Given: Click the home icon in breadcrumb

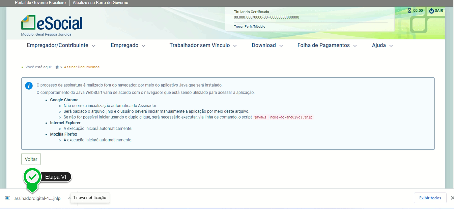Looking at the screenshot, I should [57, 67].
